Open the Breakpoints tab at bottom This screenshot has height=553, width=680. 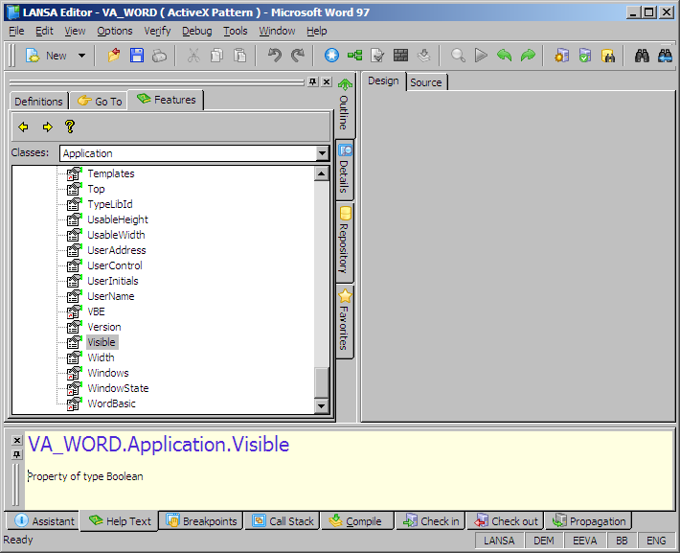(x=201, y=521)
